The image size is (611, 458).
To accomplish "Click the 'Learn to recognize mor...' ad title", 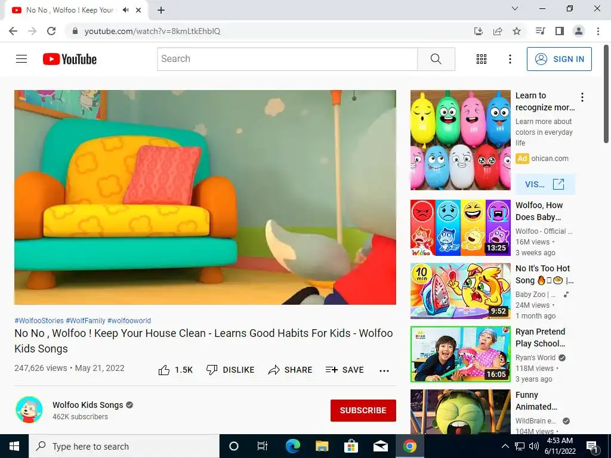I will pyautogui.click(x=545, y=101).
